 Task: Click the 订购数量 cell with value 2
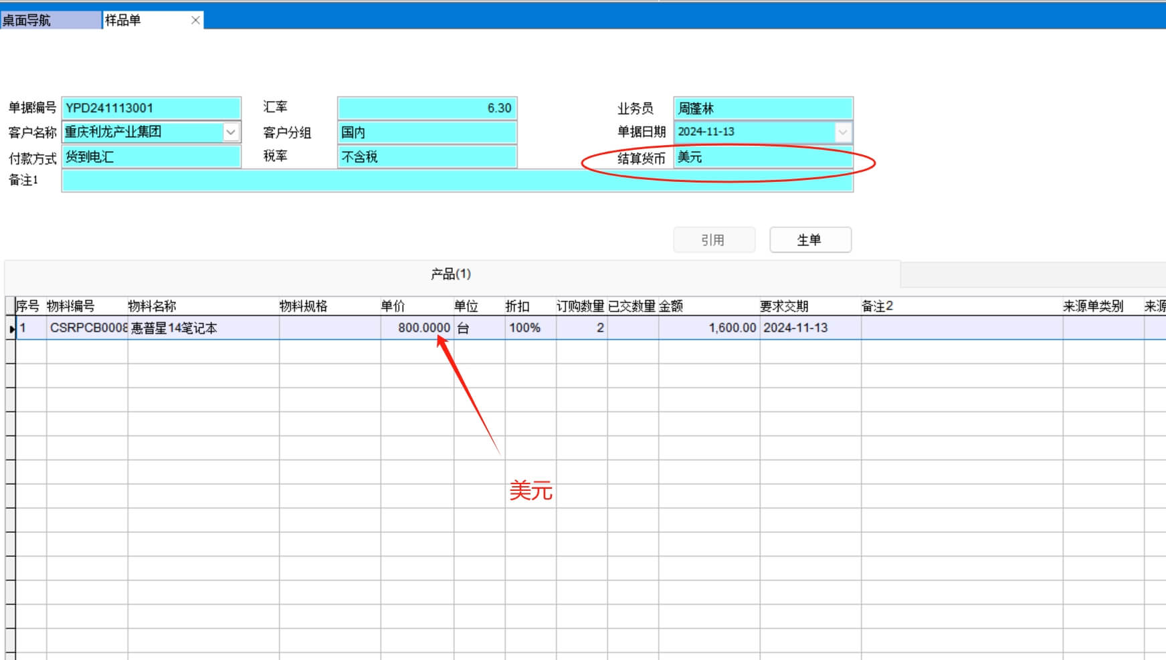(581, 328)
